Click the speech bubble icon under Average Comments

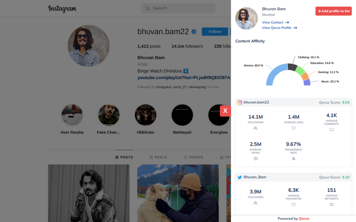tap(331, 130)
